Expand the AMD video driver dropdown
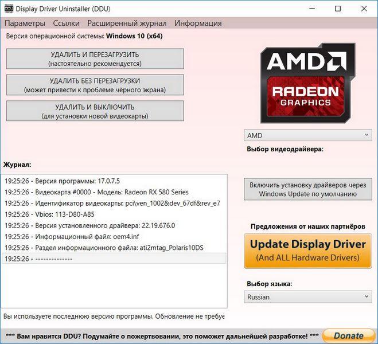Screen dimensions: 378x344 pyautogui.click(x=308, y=135)
